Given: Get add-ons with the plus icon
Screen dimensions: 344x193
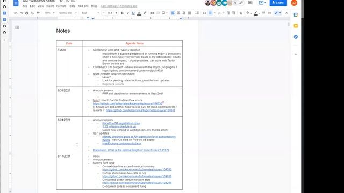Looking at the screenshot, I should 296,54.
